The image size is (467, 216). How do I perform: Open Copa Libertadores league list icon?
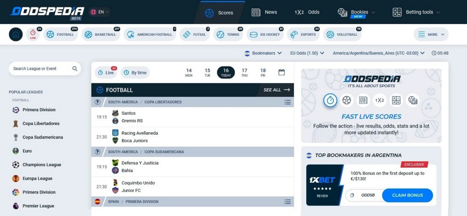[288, 102]
